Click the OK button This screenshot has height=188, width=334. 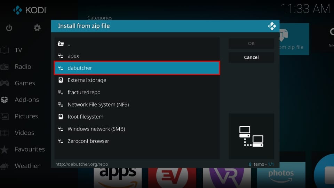[x=251, y=44]
